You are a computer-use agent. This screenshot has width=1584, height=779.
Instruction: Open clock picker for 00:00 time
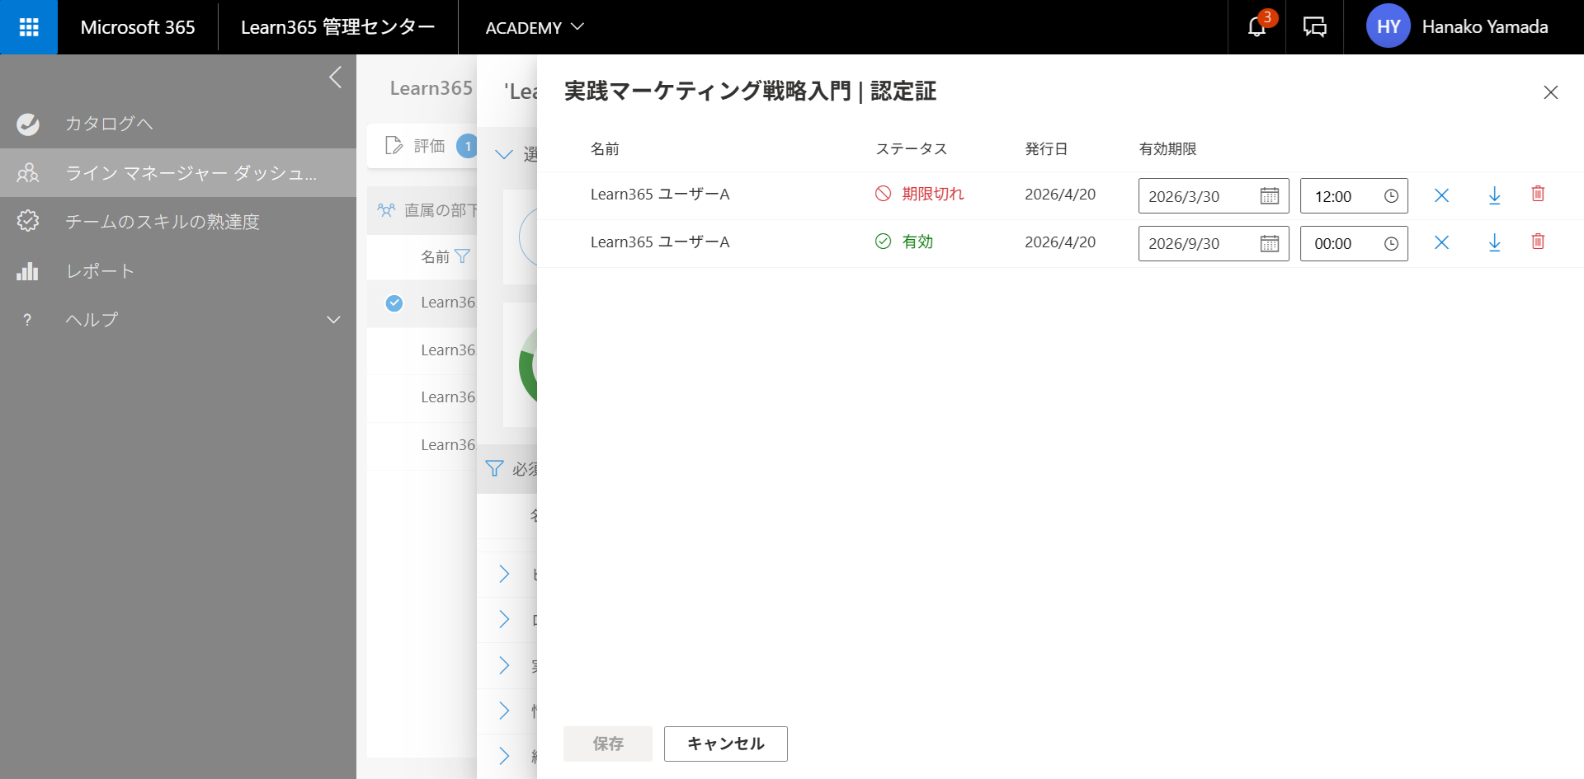(x=1391, y=244)
